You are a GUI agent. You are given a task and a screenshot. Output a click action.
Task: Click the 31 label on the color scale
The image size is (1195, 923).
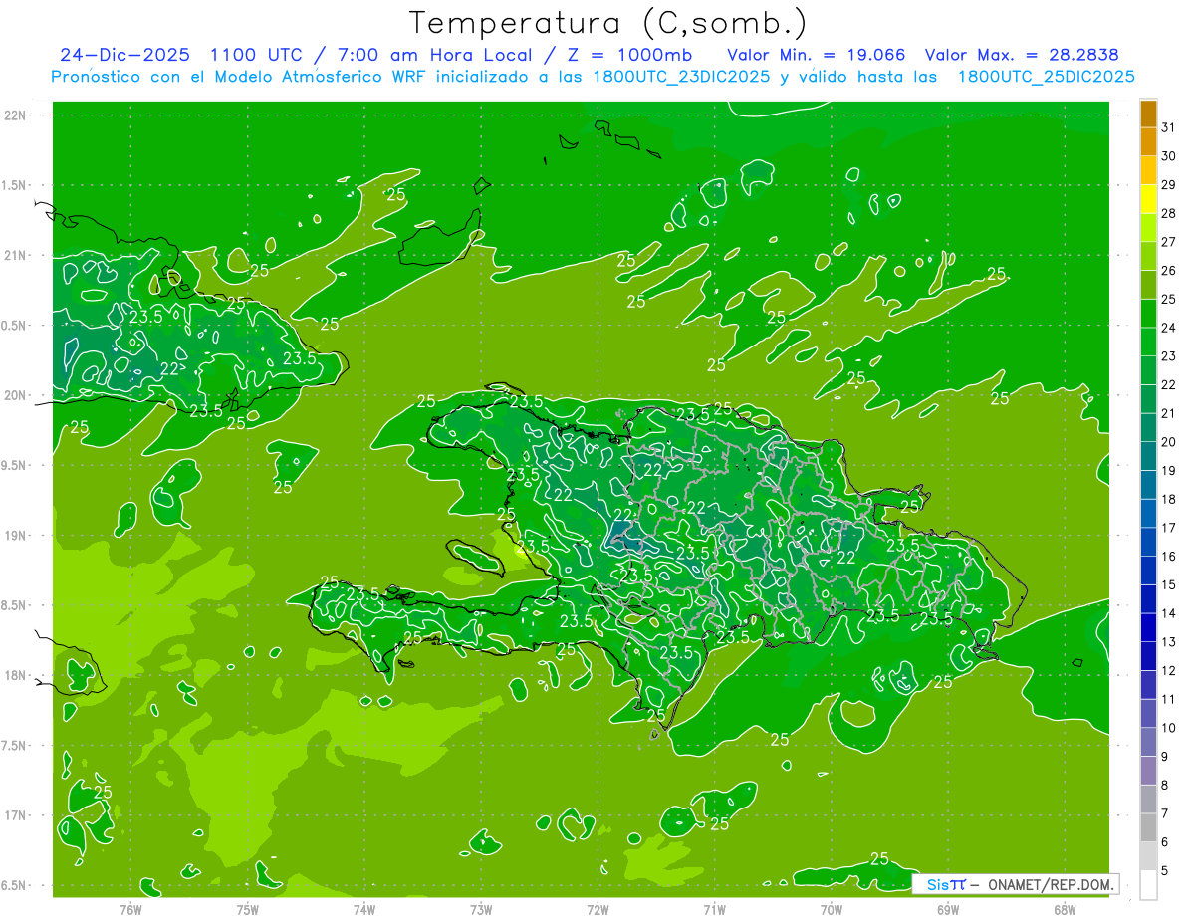[x=1168, y=127]
